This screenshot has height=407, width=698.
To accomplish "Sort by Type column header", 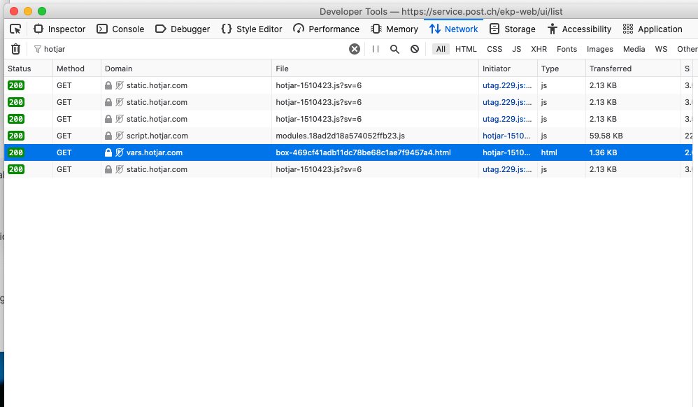I will point(562,69).
